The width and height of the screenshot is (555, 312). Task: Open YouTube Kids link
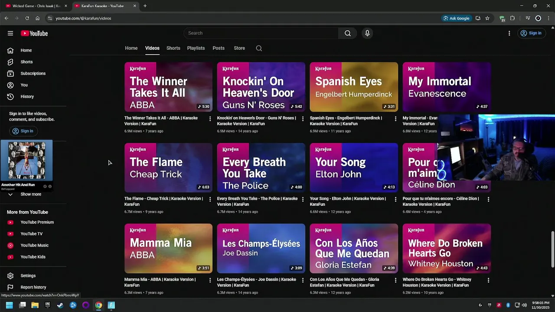click(33, 257)
